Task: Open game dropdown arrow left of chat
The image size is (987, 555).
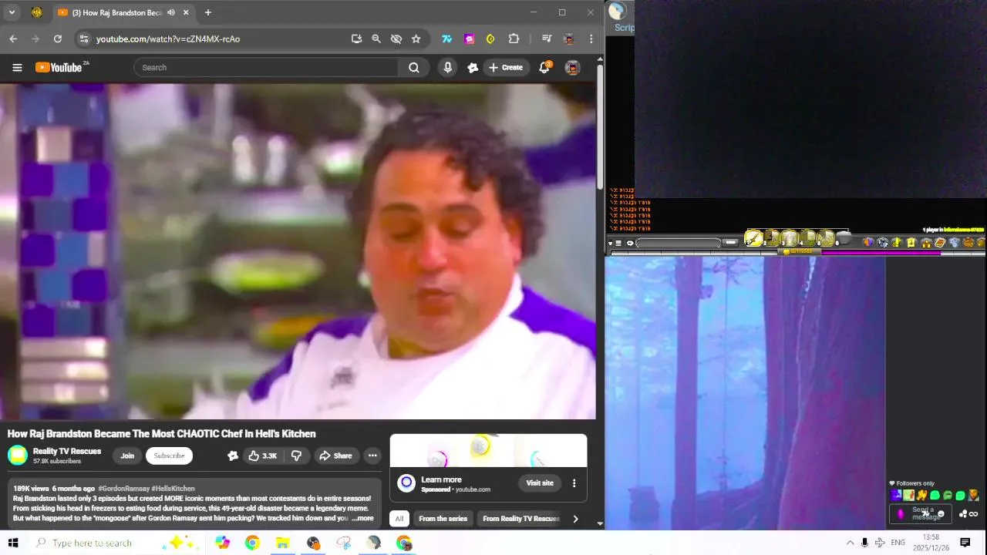Action: 611,244
